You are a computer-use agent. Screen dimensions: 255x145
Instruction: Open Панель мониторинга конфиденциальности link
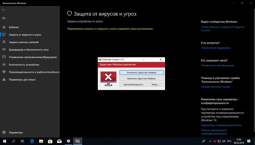tap(214, 132)
